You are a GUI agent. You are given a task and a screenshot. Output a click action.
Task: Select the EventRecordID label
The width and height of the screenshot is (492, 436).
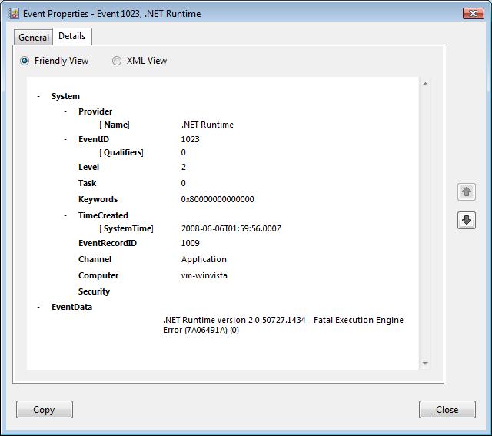[x=108, y=243]
